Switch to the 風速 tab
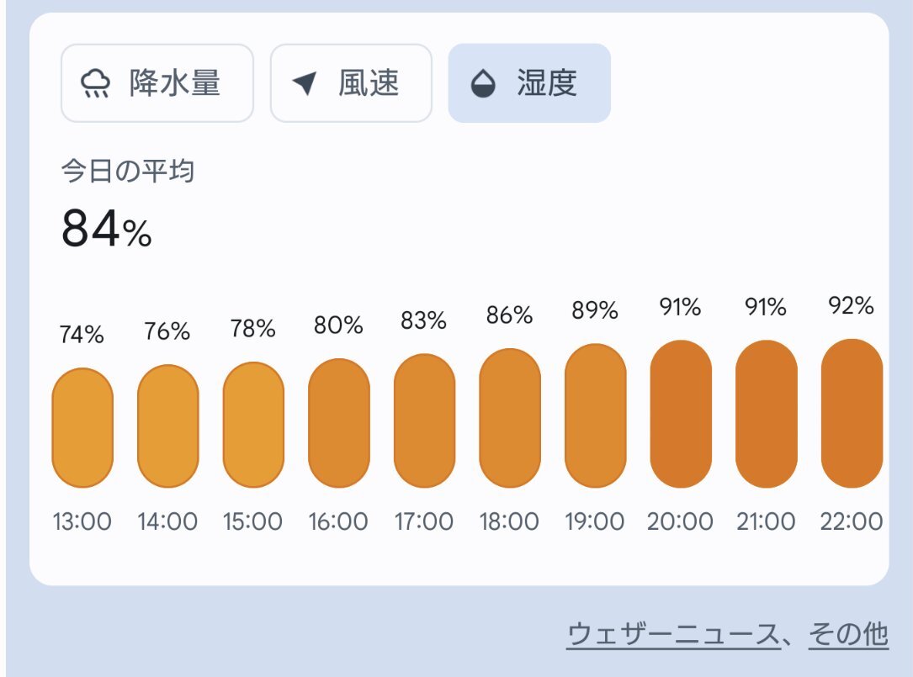This screenshot has height=677, width=913. click(351, 83)
